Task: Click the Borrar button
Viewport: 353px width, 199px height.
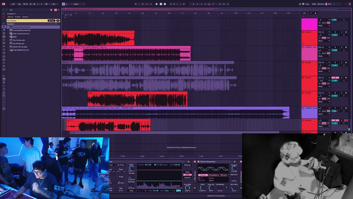Action: [x=51, y=21]
